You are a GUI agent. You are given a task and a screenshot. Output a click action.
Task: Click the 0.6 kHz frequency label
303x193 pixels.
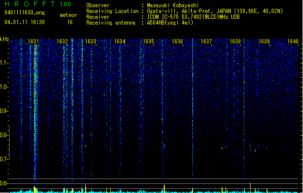point(4,183)
